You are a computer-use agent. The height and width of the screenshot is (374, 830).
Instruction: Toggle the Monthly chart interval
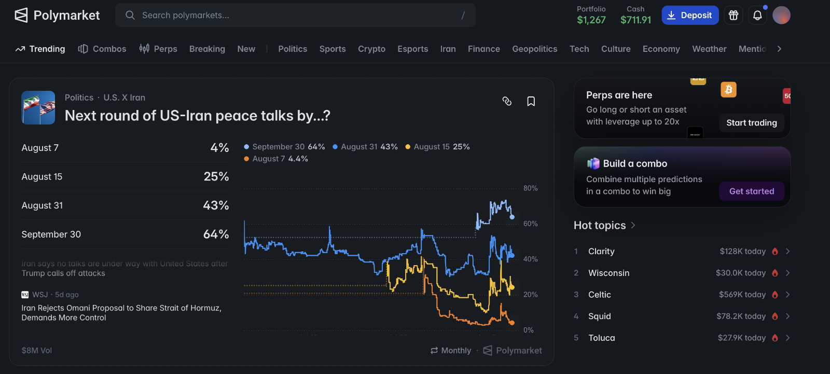(451, 351)
